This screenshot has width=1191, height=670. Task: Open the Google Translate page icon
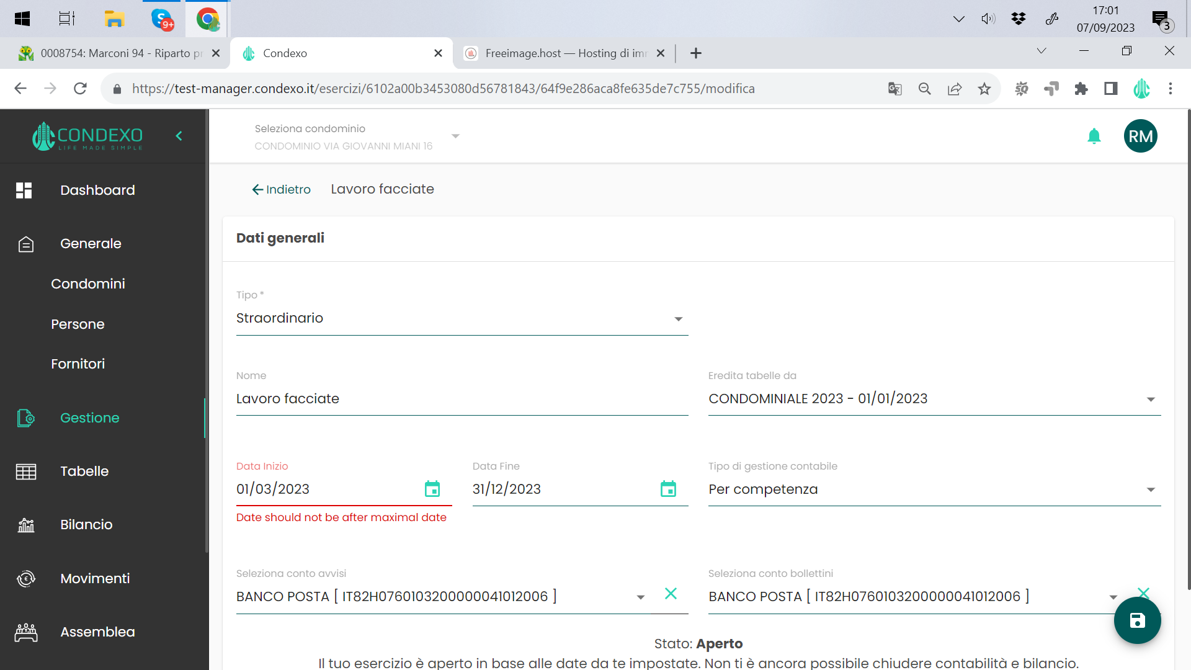tap(894, 89)
